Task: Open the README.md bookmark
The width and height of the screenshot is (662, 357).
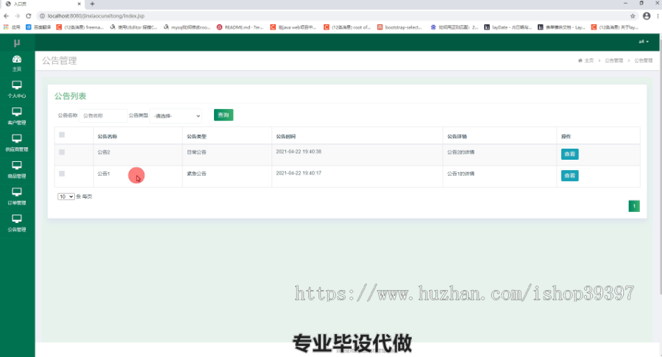Action: click(240, 27)
